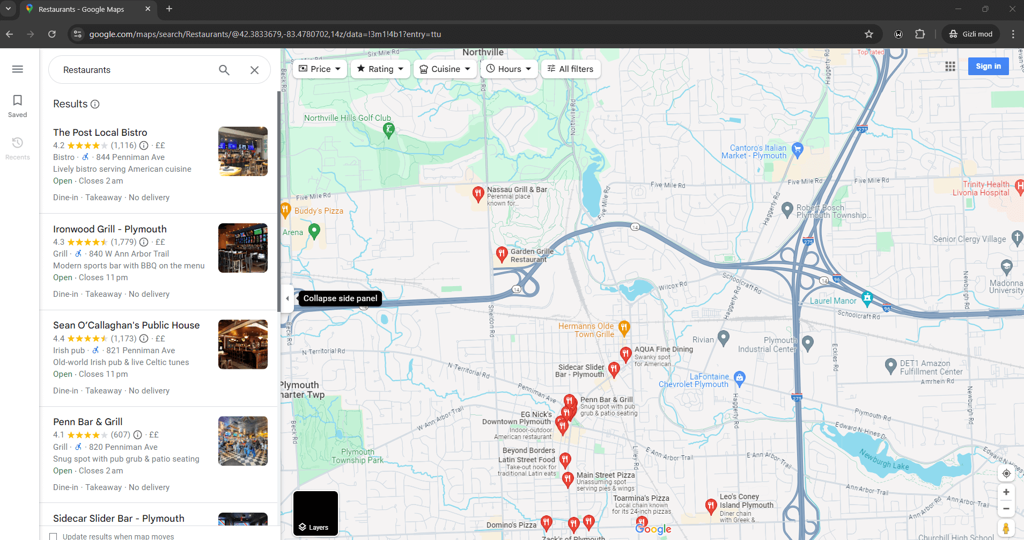
Task: Clear the search with the X icon
Action: 255,70
